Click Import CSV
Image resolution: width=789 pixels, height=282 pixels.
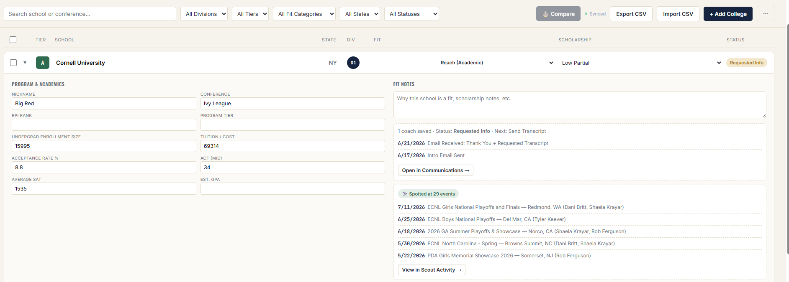(678, 14)
